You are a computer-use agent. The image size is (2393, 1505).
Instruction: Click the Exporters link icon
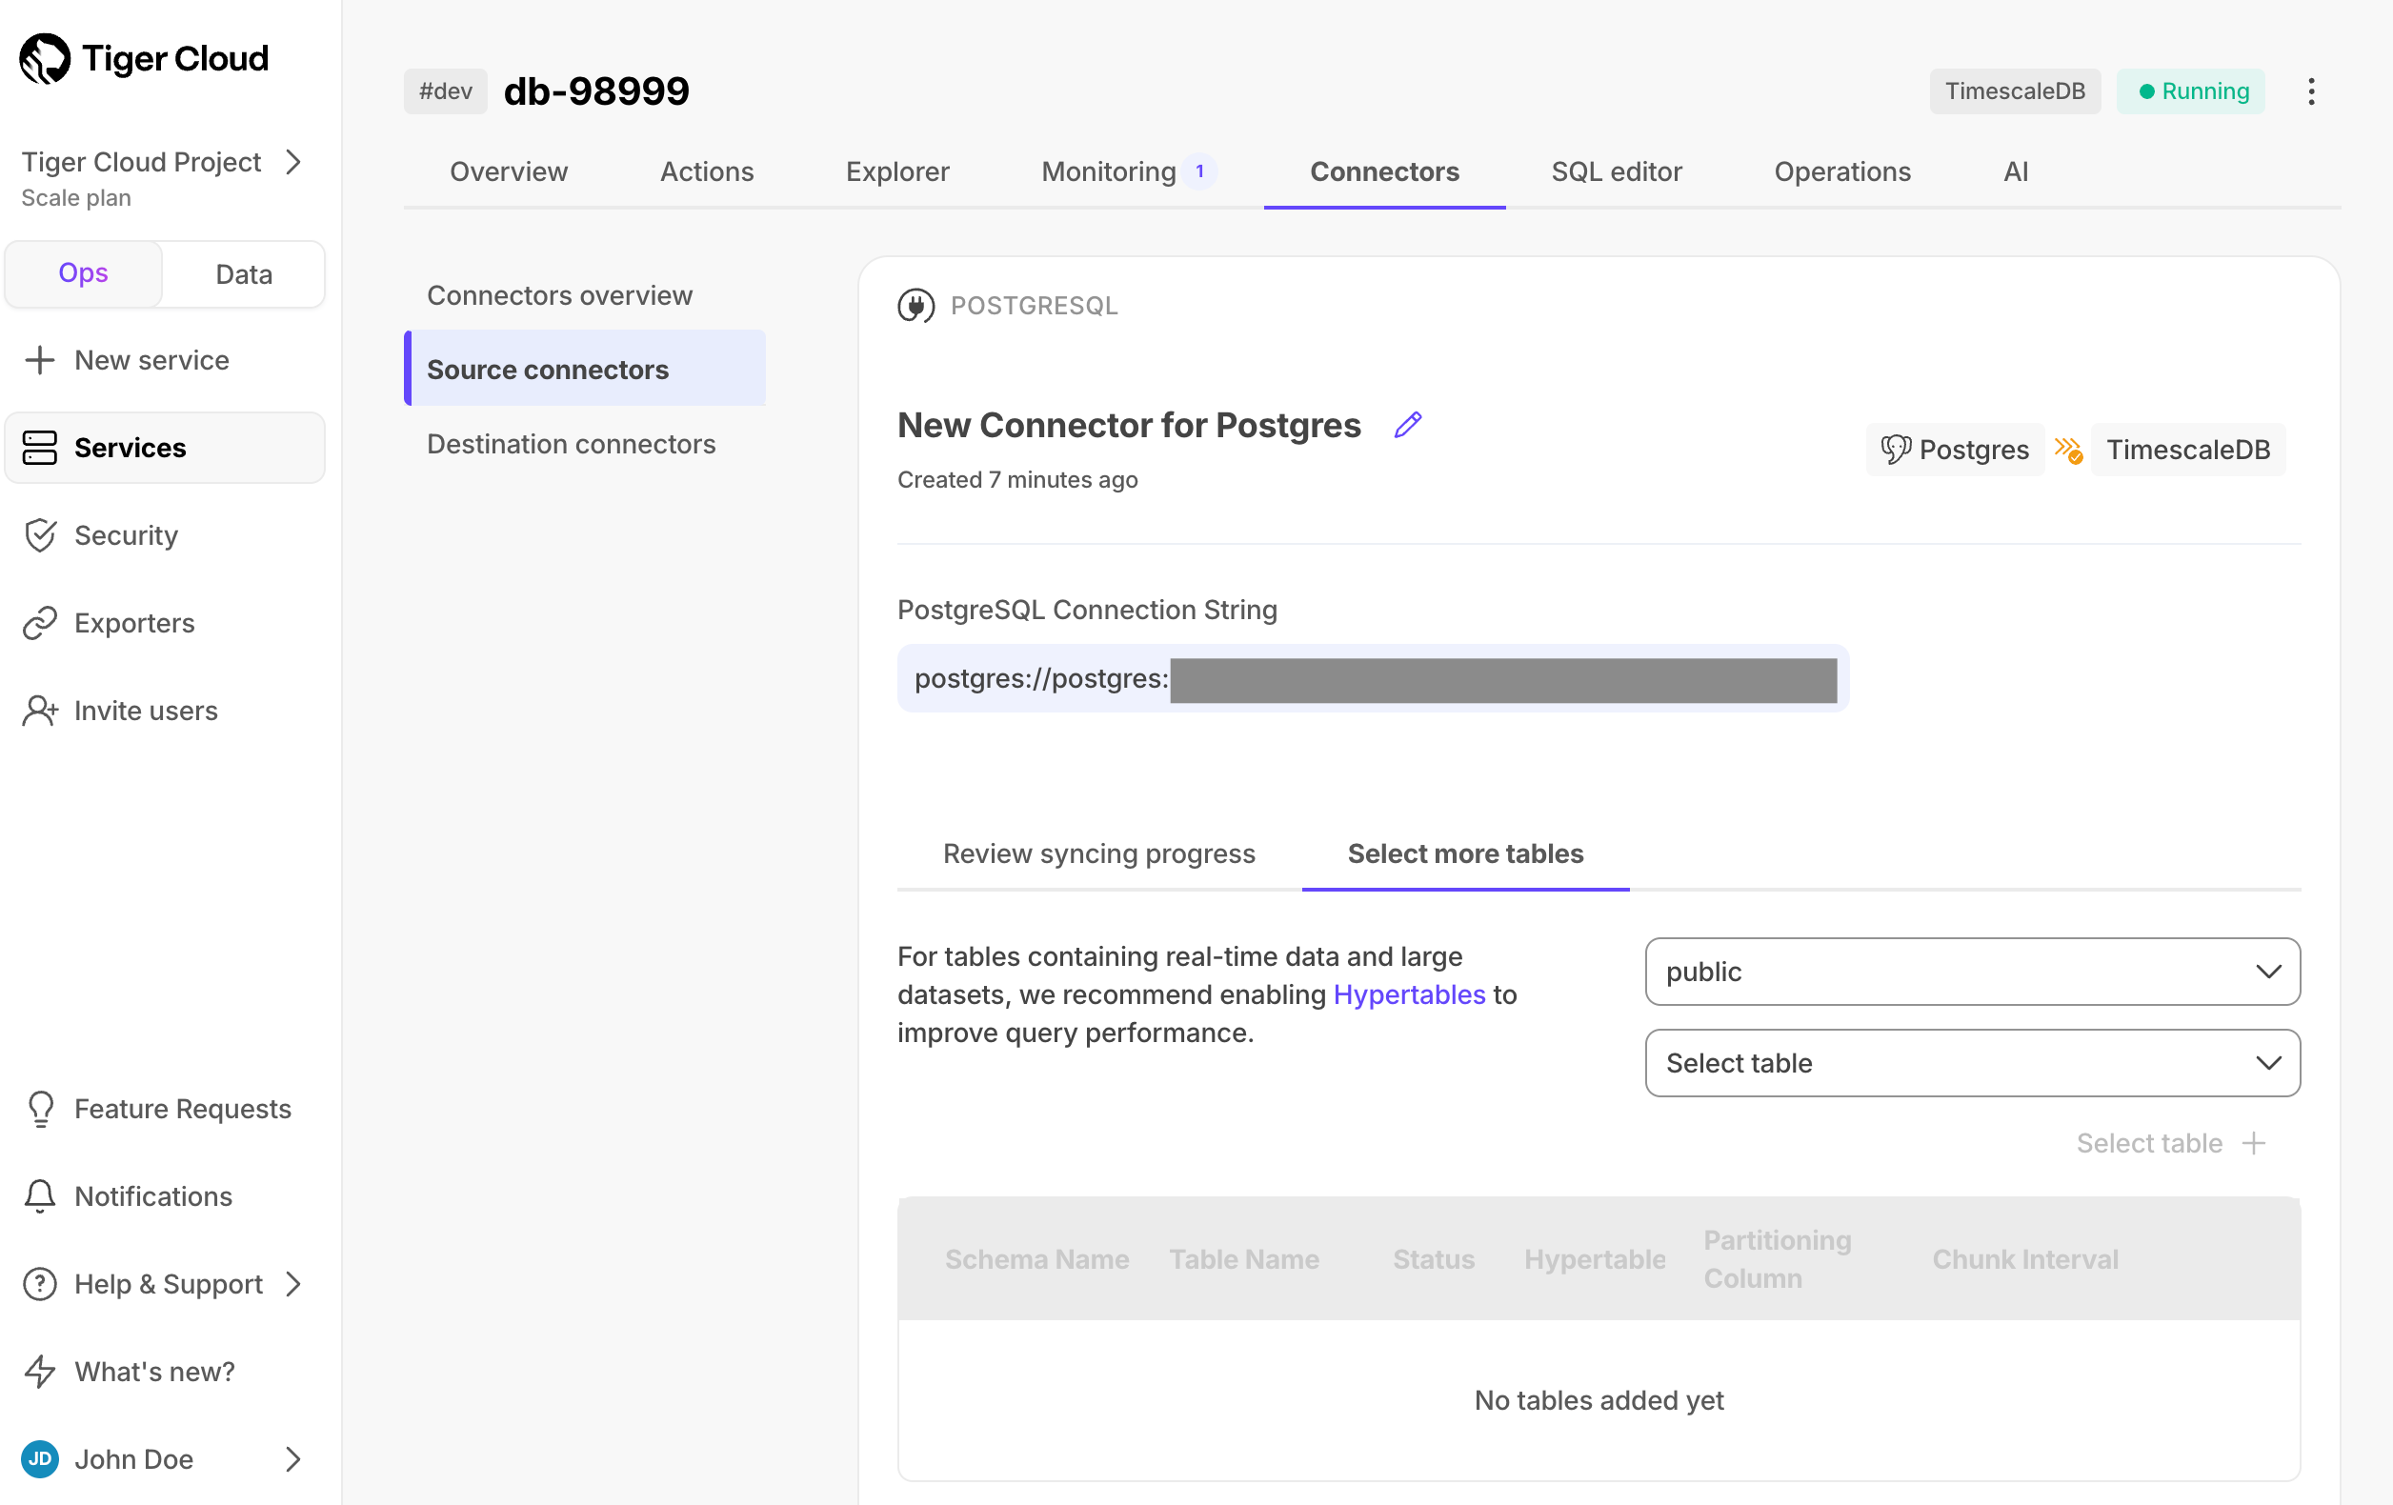[40, 623]
